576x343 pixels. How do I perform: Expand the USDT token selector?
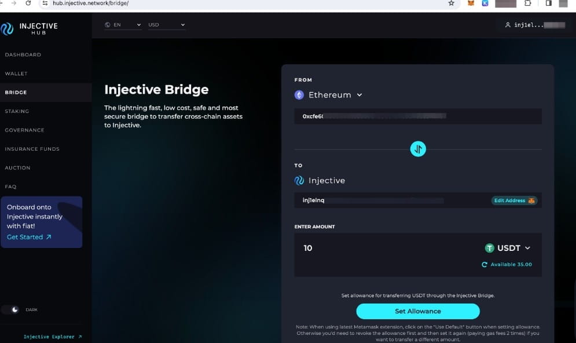tap(527, 248)
